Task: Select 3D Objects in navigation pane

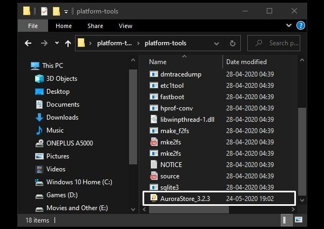Action: [56, 79]
